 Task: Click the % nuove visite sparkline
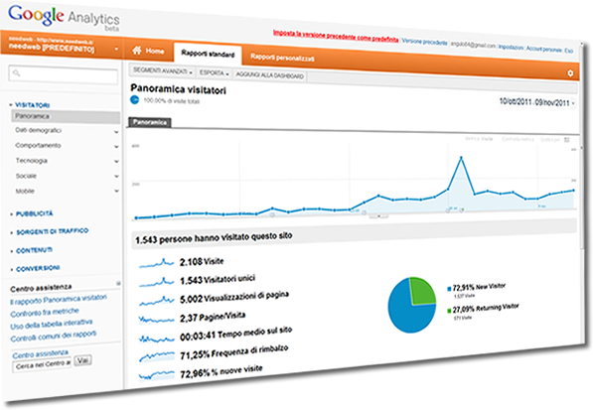[x=157, y=375]
